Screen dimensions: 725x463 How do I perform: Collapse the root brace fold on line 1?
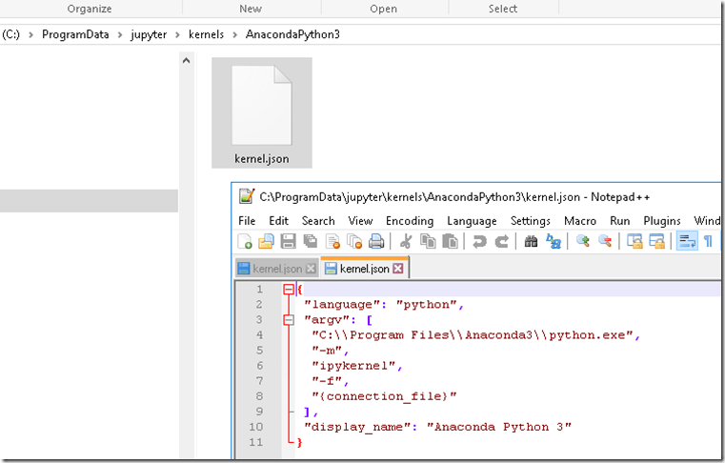pyautogui.click(x=289, y=290)
